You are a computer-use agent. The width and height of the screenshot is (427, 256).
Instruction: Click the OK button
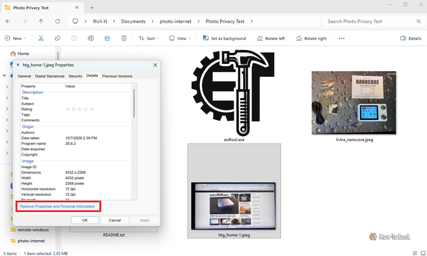(x=85, y=220)
